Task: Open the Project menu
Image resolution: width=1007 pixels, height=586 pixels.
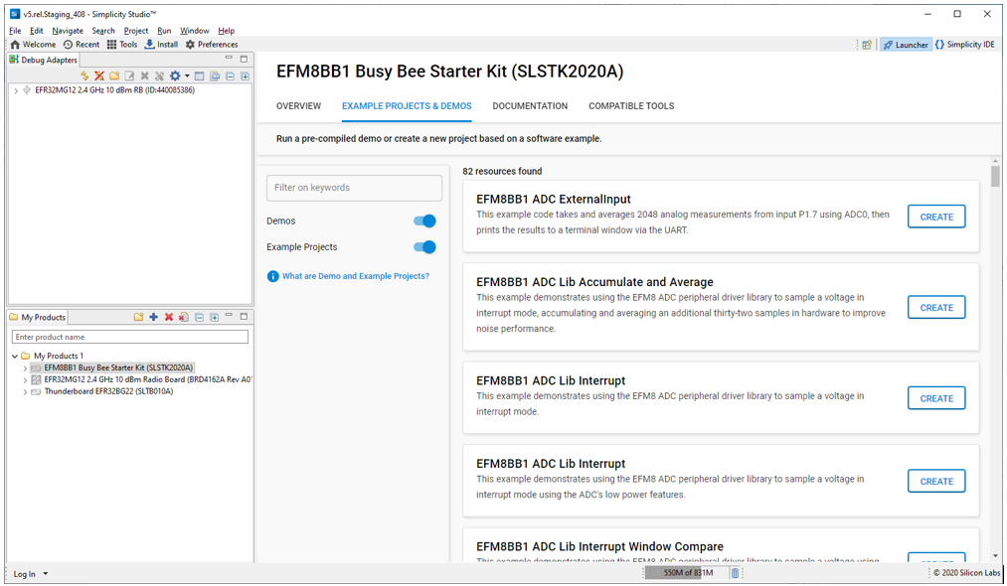Action: 135,30
